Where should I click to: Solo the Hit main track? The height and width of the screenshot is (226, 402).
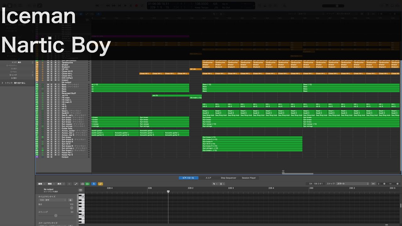pos(52,98)
